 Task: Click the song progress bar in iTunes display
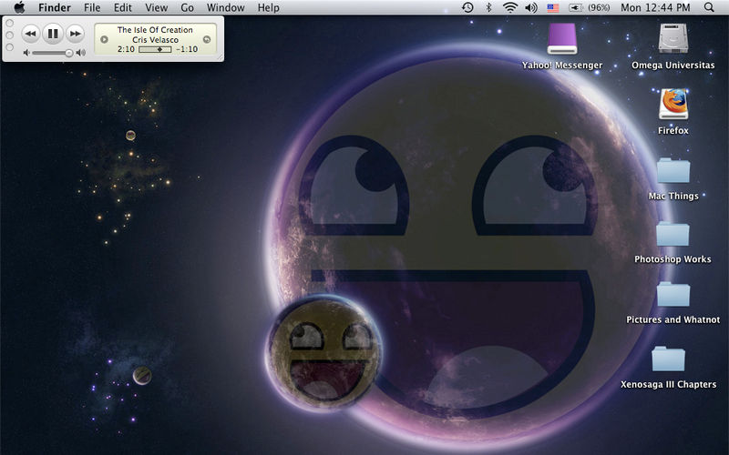coord(155,49)
